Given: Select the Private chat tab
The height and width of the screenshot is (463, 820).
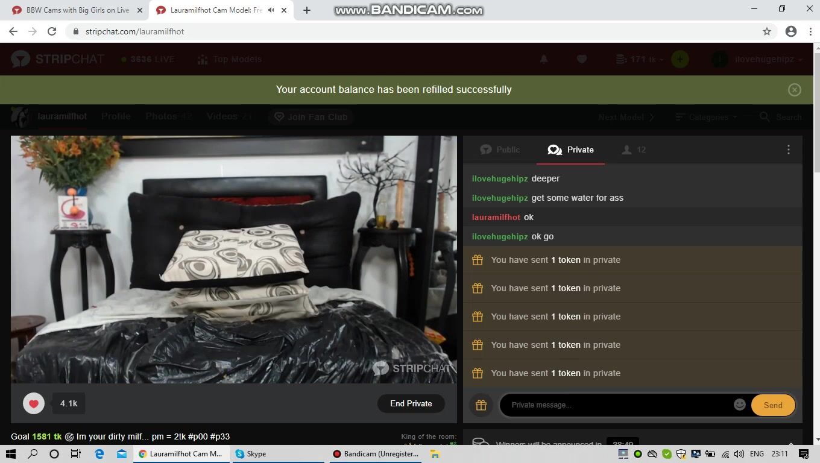Looking at the screenshot, I should tap(570, 150).
